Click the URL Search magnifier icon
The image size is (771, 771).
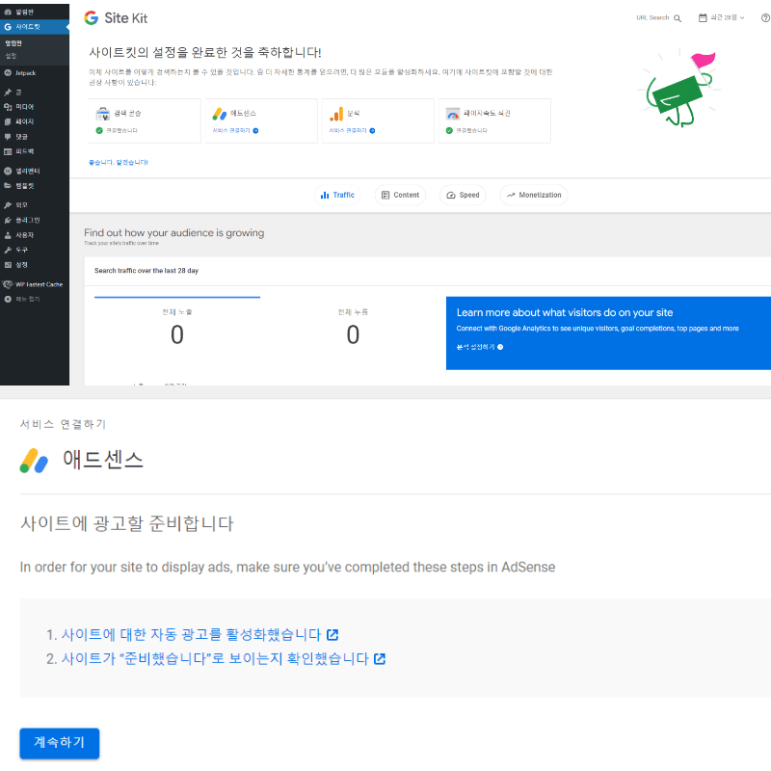[678, 18]
